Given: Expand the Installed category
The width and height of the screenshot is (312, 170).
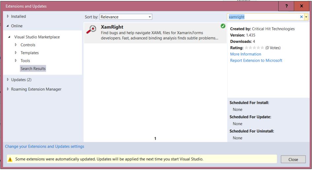Looking at the screenshot, I should coord(8,16).
